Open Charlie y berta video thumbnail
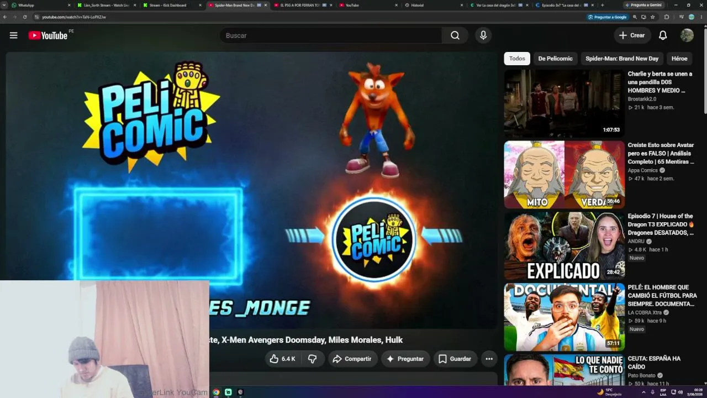The width and height of the screenshot is (707, 398). click(x=563, y=103)
